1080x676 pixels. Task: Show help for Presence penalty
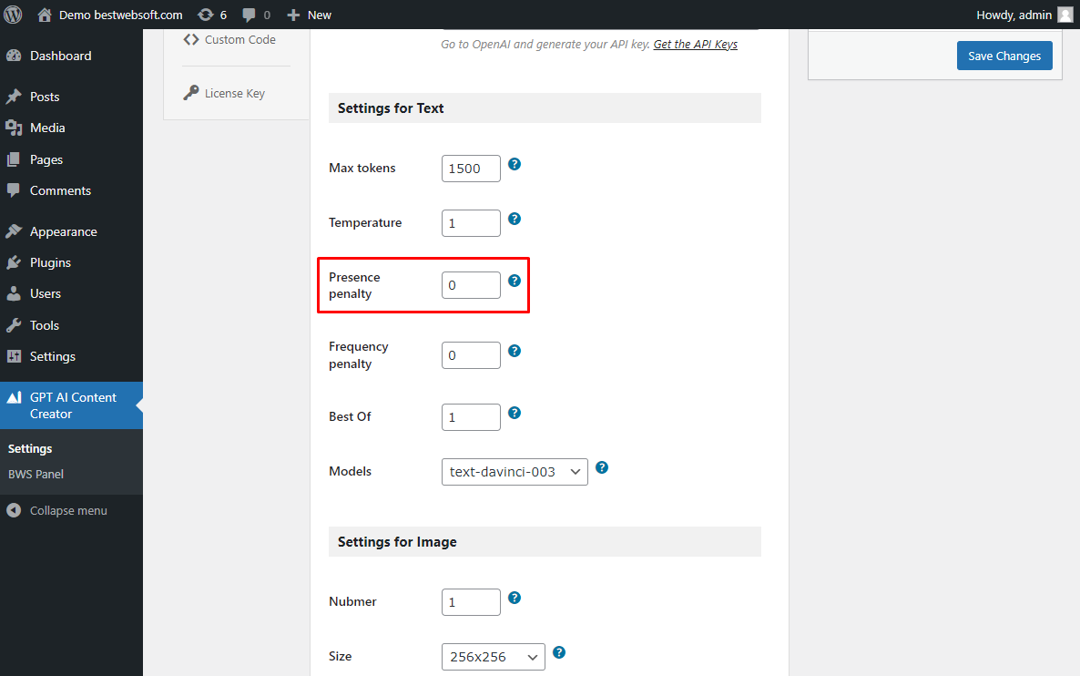515,281
